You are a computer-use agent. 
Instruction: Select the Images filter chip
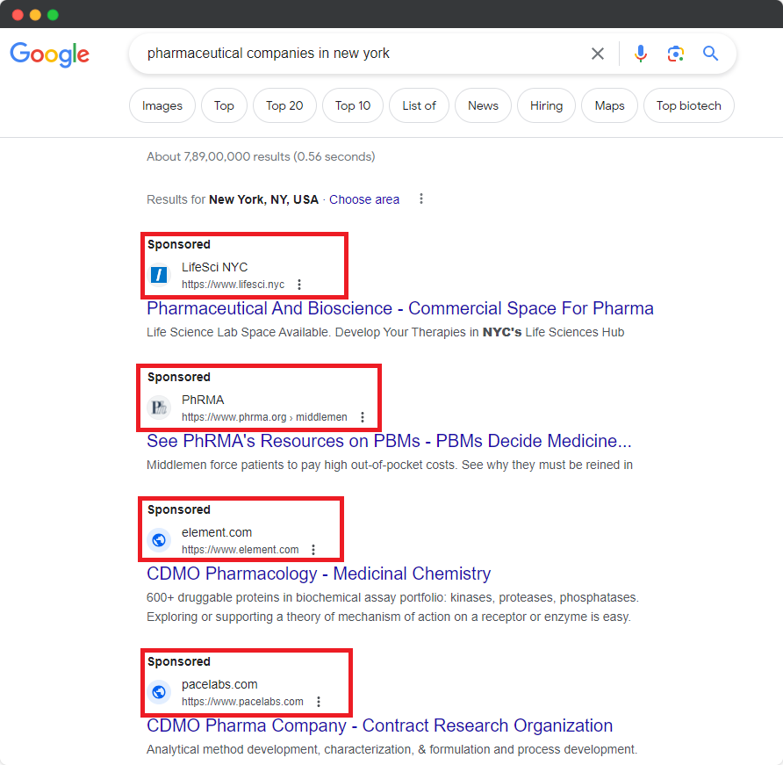click(162, 105)
